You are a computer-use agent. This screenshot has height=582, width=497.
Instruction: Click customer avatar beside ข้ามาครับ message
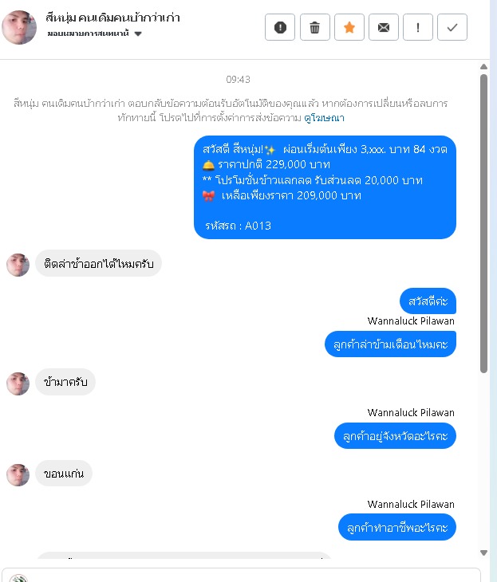click(18, 383)
